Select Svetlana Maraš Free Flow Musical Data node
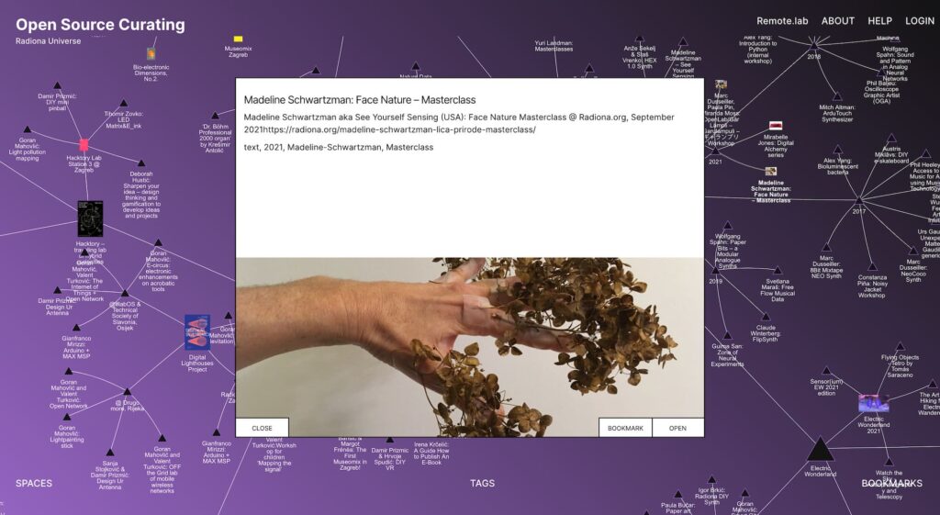Screen dimensions: 940x515 778,271
